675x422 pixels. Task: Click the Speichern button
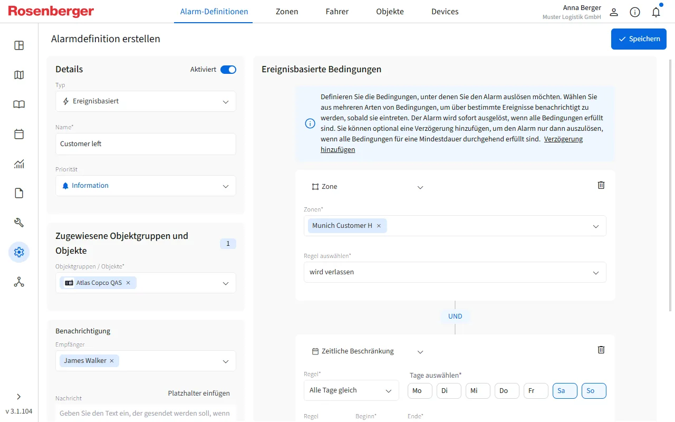coord(639,39)
